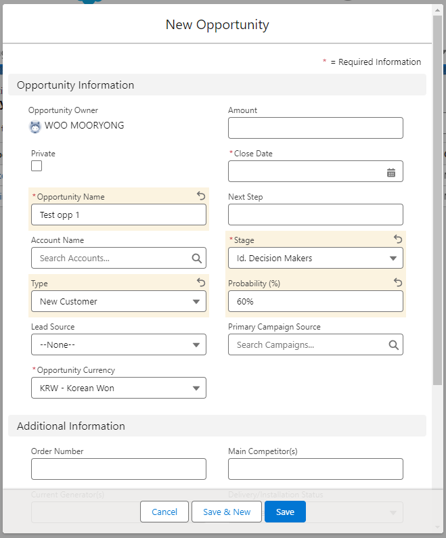The width and height of the screenshot is (446, 538).
Task: Cancel the New Opportunity dialog
Action: point(164,512)
